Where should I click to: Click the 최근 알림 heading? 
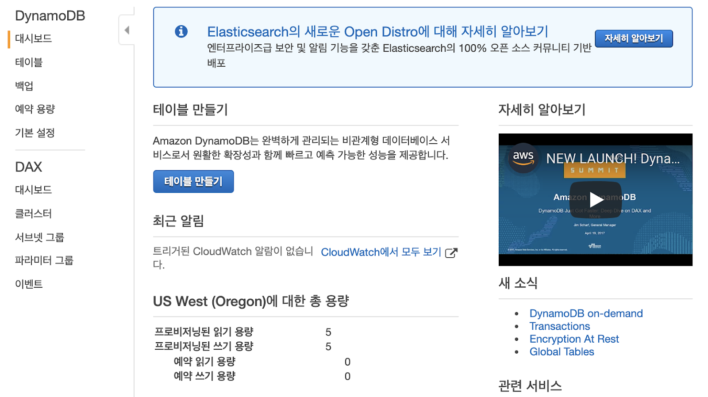178,221
